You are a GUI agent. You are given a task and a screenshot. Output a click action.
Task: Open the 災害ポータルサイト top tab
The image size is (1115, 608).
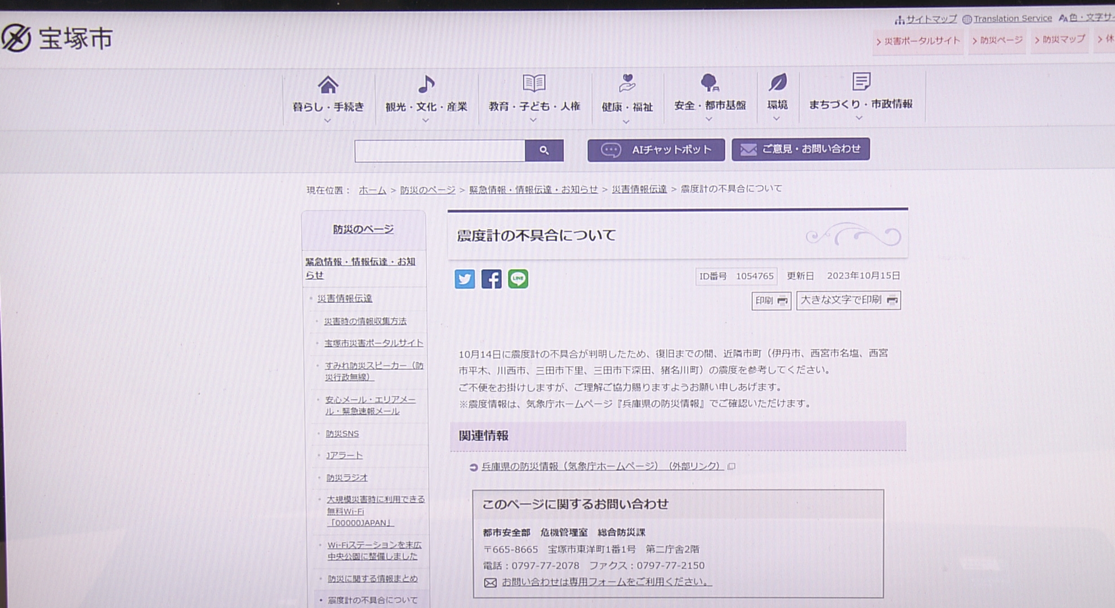(918, 41)
